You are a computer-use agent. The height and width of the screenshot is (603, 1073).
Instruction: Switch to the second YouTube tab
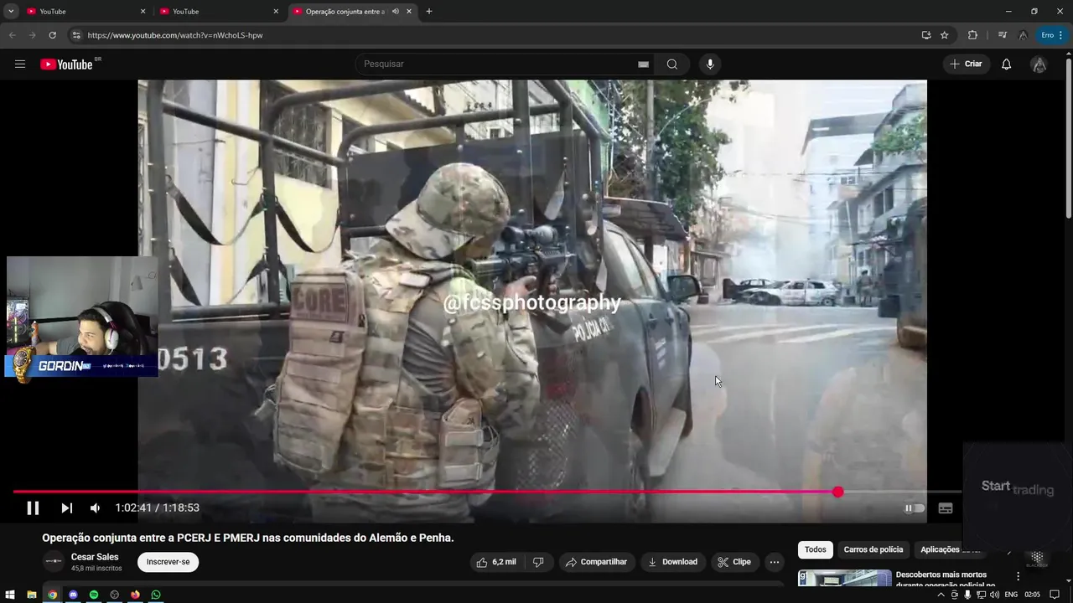(217, 12)
